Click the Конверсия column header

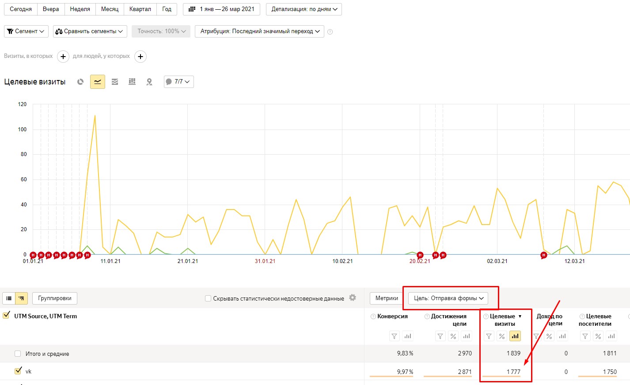point(392,316)
